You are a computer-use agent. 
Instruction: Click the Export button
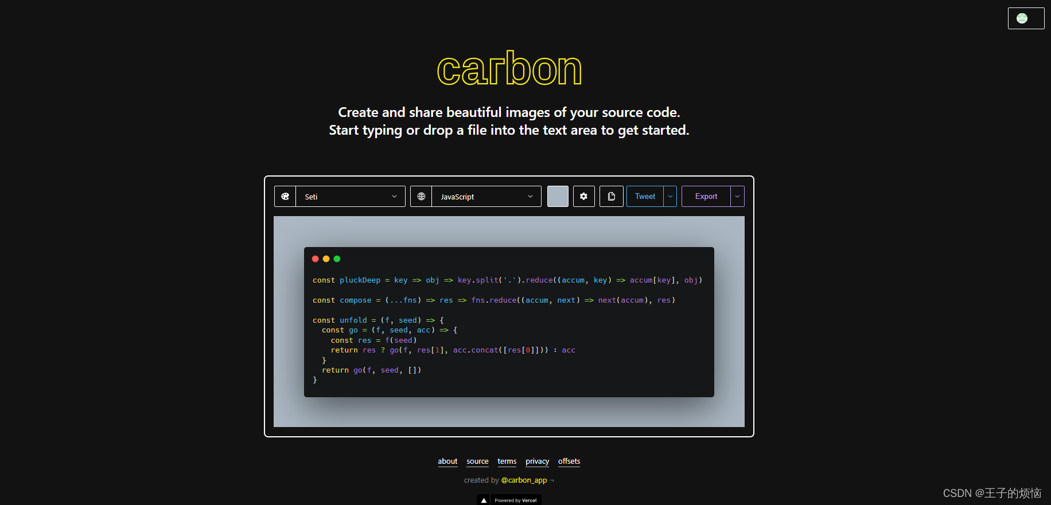point(706,197)
